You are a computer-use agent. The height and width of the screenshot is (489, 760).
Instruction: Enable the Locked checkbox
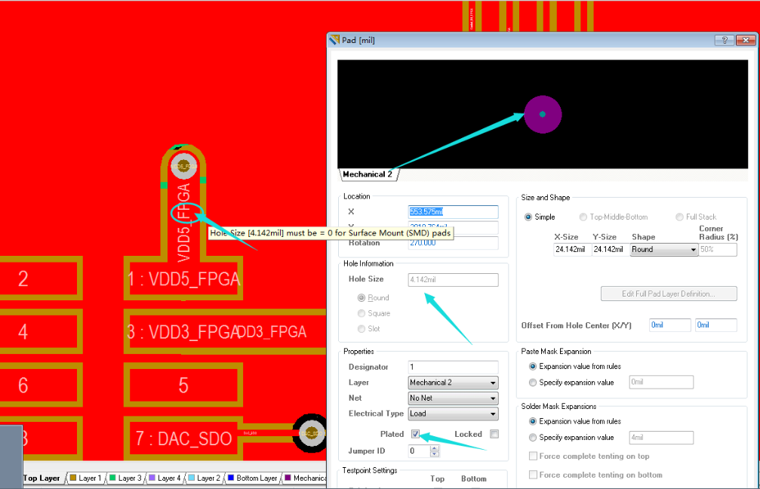click(x=494, y=434)
